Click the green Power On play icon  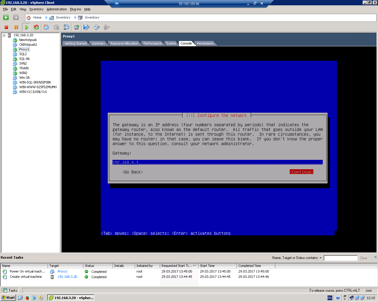(27, 27)
